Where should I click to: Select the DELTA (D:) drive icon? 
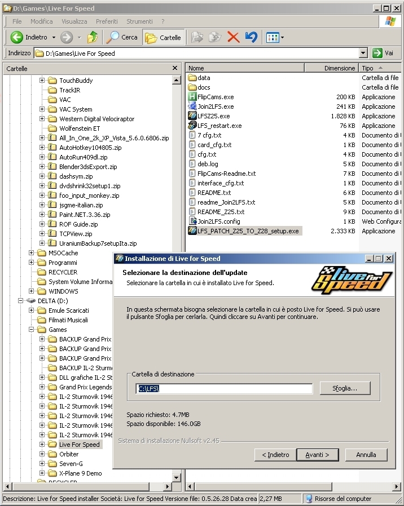[30, 300]
